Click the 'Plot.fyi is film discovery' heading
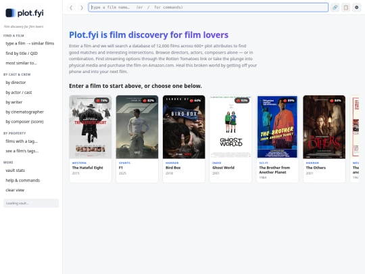365x274 pixels. (x=149, y=35)
